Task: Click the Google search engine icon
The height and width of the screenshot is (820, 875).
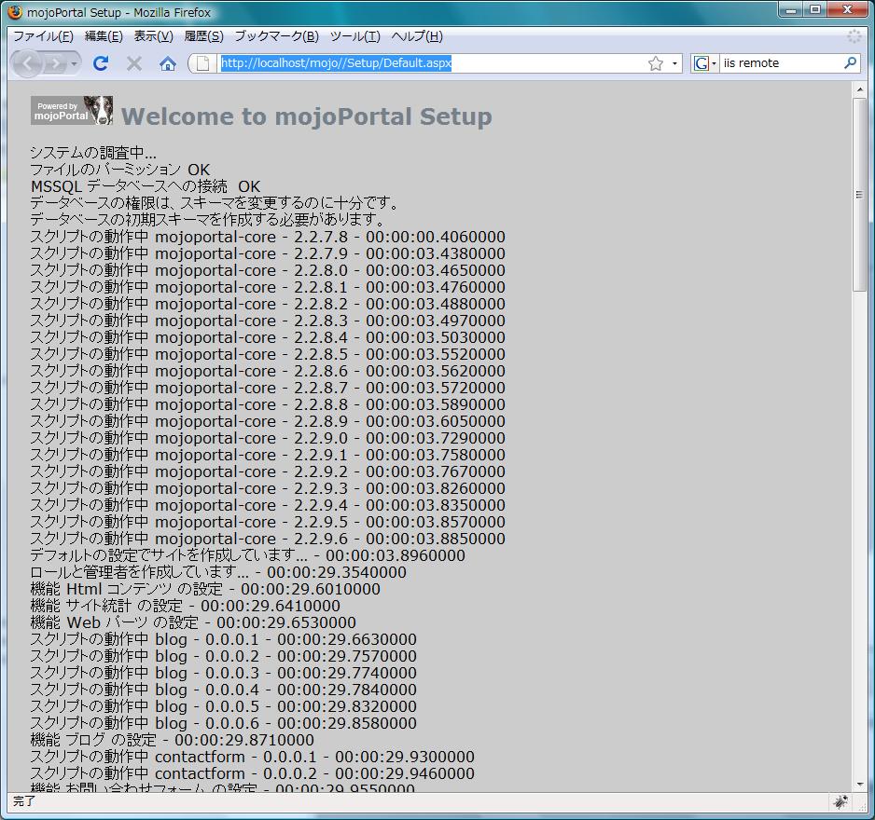Action: point(701,63)
